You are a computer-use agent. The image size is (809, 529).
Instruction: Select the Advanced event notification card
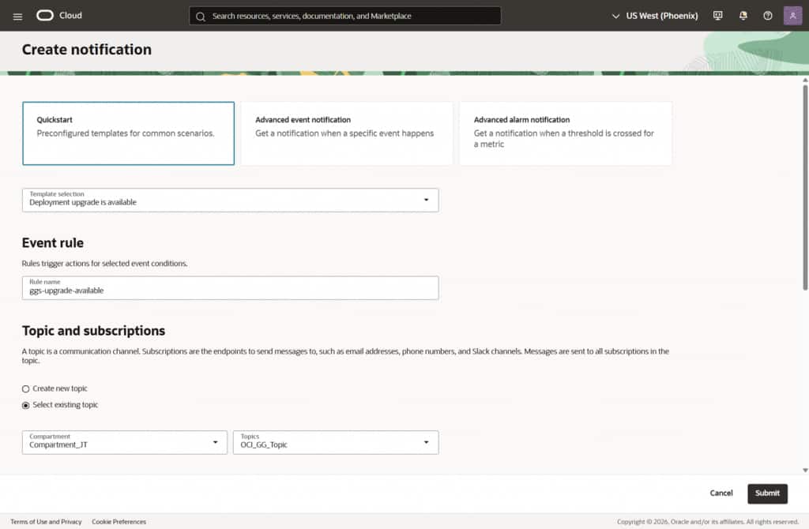coord(347,133)
